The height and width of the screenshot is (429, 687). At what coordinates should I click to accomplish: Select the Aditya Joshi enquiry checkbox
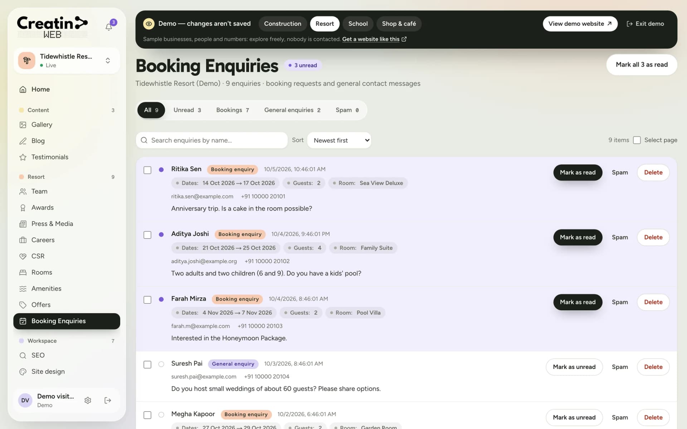(147, 235)
